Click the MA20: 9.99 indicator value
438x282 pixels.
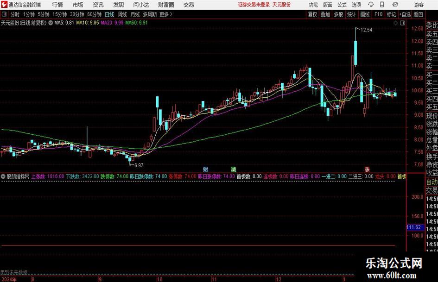(x=112, y=23)
